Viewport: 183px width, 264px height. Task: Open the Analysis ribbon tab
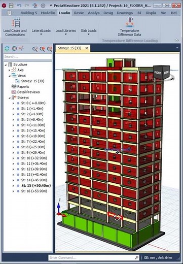tap(94, 13)
